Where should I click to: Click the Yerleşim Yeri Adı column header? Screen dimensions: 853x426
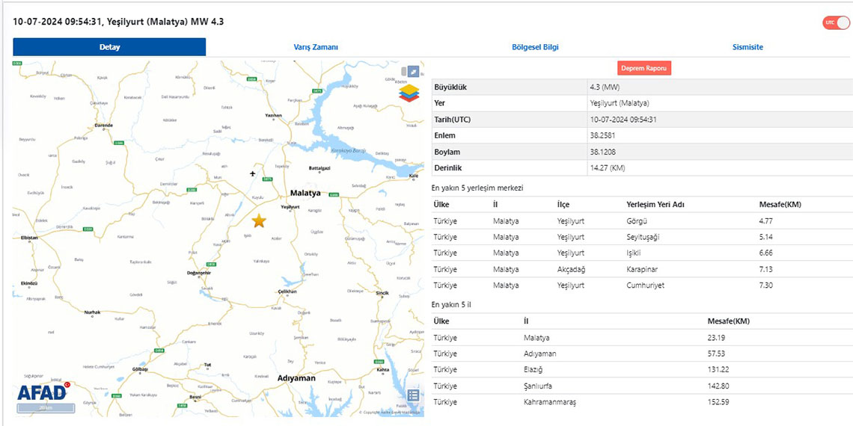tap(655, 205)
